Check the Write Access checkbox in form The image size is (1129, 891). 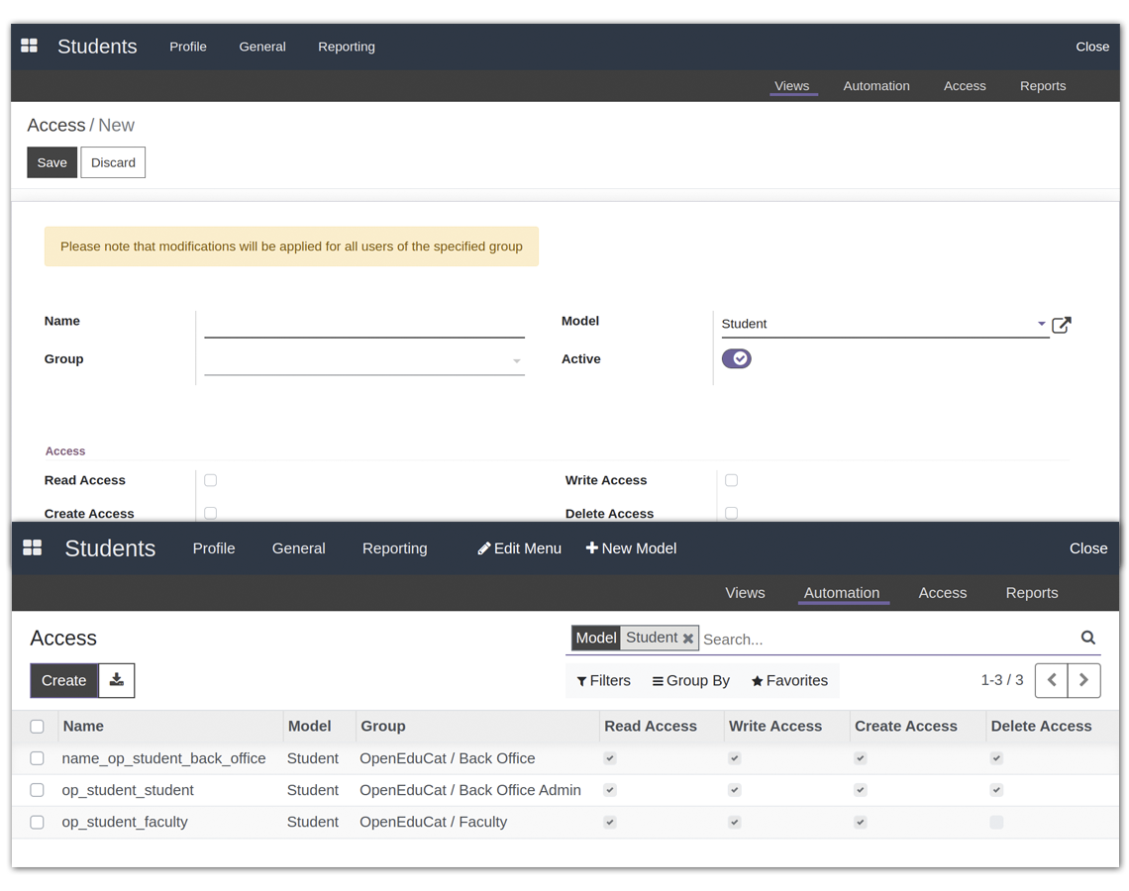pyautogui.click(x=731, y=480)
